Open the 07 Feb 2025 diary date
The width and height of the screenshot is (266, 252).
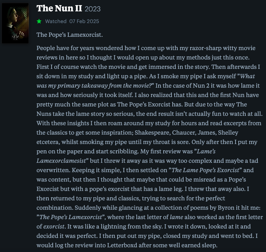pos(84,22)
